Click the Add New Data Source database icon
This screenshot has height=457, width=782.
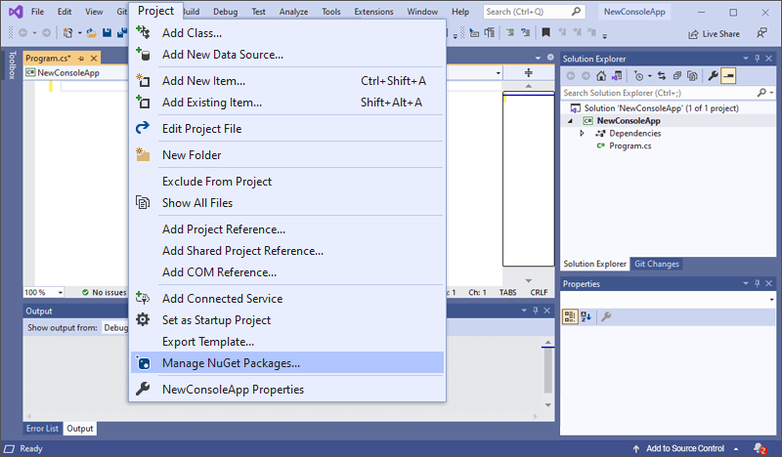coord(143,54)
